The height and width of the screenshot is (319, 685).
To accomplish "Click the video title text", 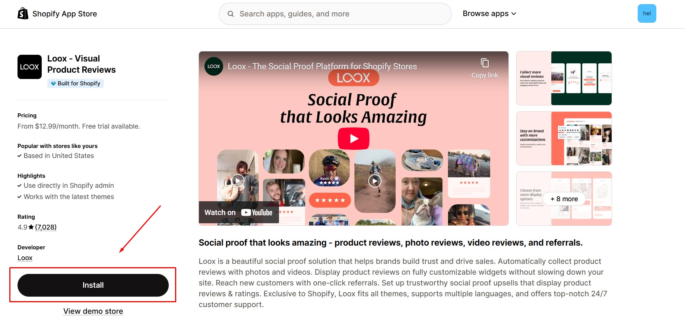I will [322, 66].
